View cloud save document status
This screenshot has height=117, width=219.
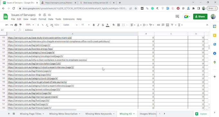pyautogui.click(x=50, y=15)
